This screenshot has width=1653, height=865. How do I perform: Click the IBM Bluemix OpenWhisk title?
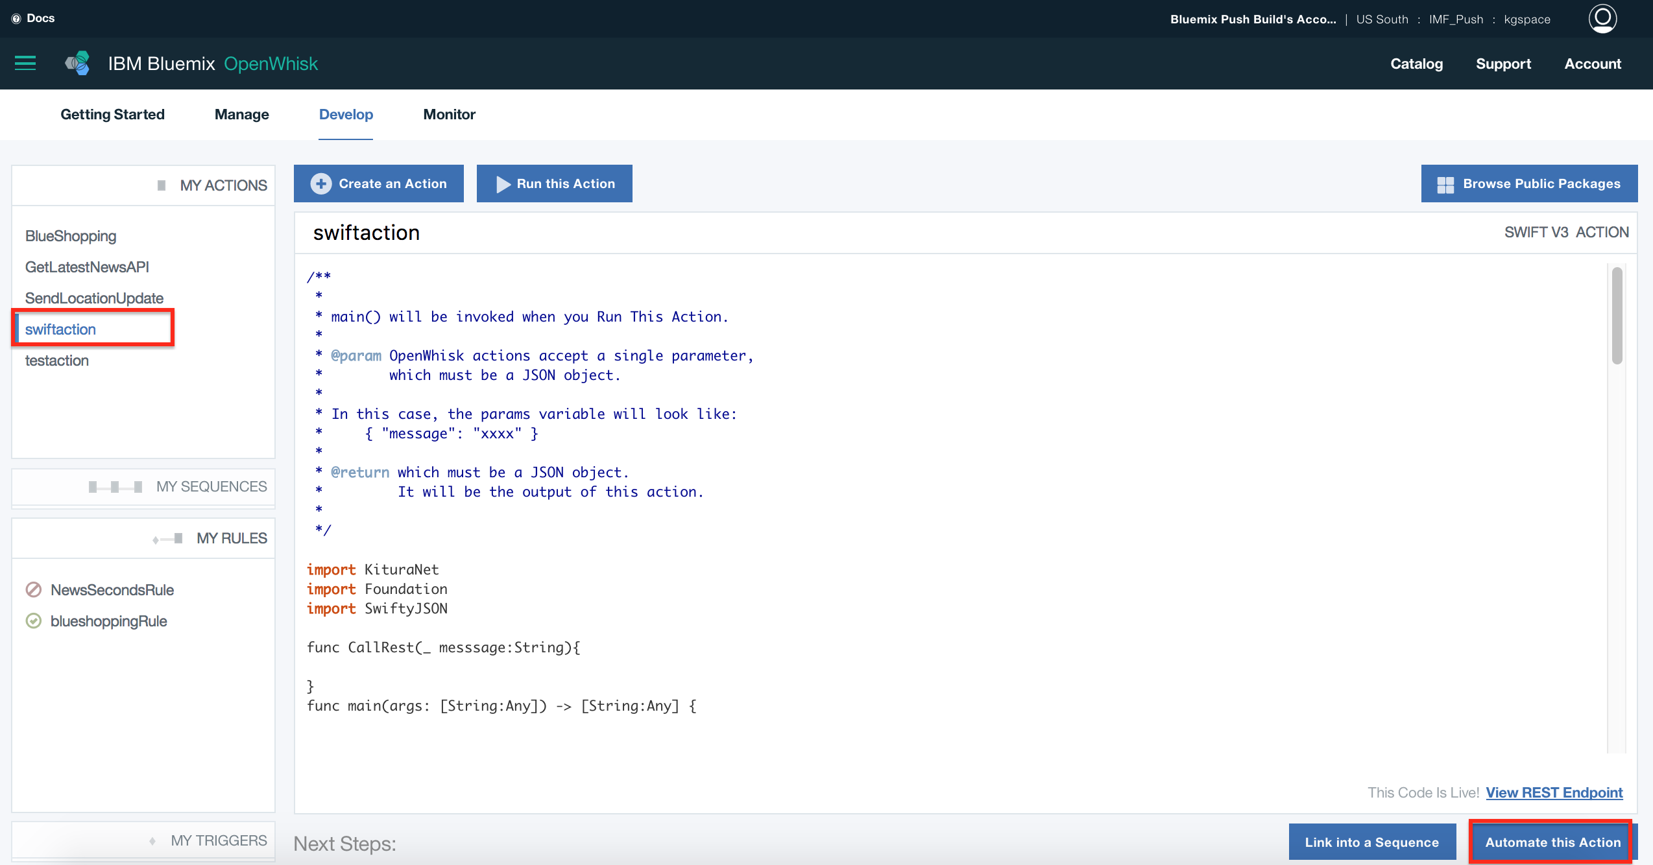pos(213,64)
